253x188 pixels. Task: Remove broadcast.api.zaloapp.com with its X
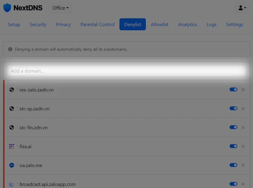pyautogui.click(x=243, y=184)
